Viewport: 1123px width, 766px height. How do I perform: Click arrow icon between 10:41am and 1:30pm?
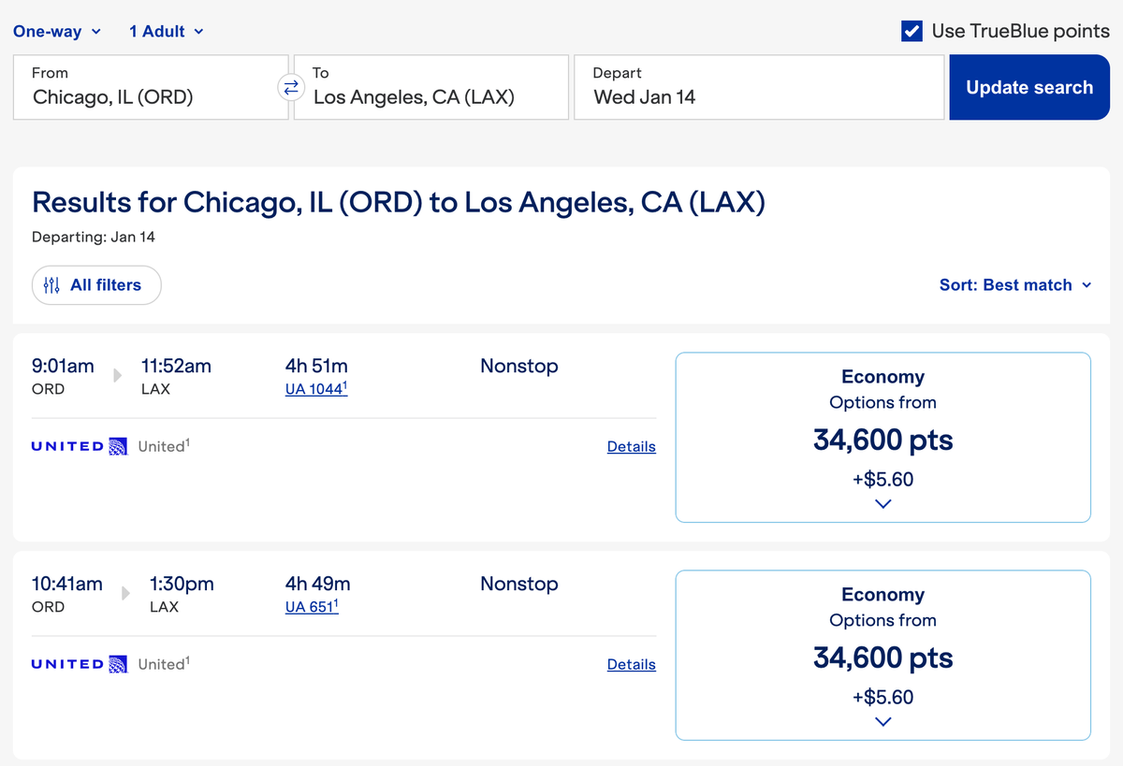126,593
